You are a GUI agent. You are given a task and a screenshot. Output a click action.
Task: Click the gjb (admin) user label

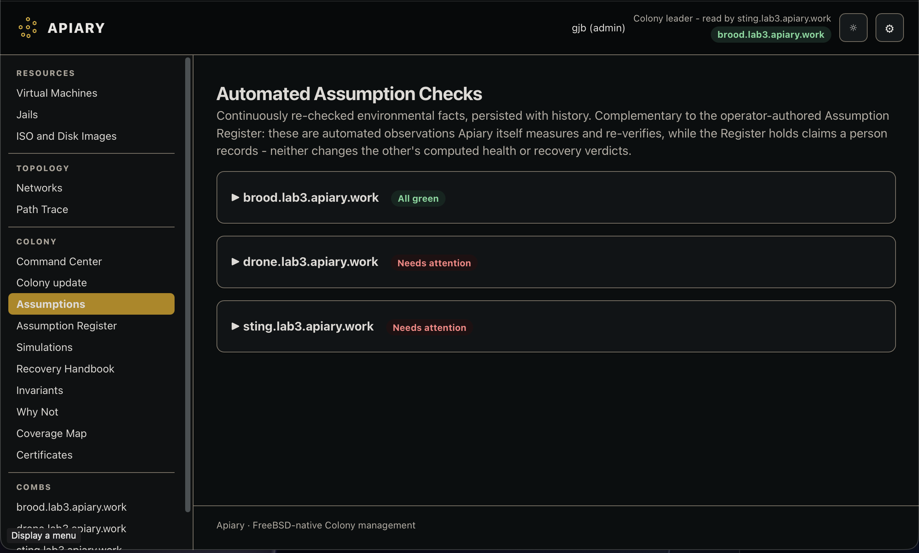click(598, 28)
